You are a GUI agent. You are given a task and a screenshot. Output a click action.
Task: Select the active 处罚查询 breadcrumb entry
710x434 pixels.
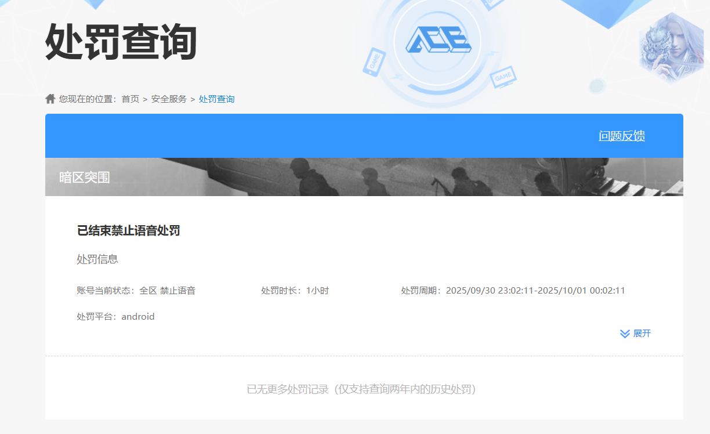216,99
